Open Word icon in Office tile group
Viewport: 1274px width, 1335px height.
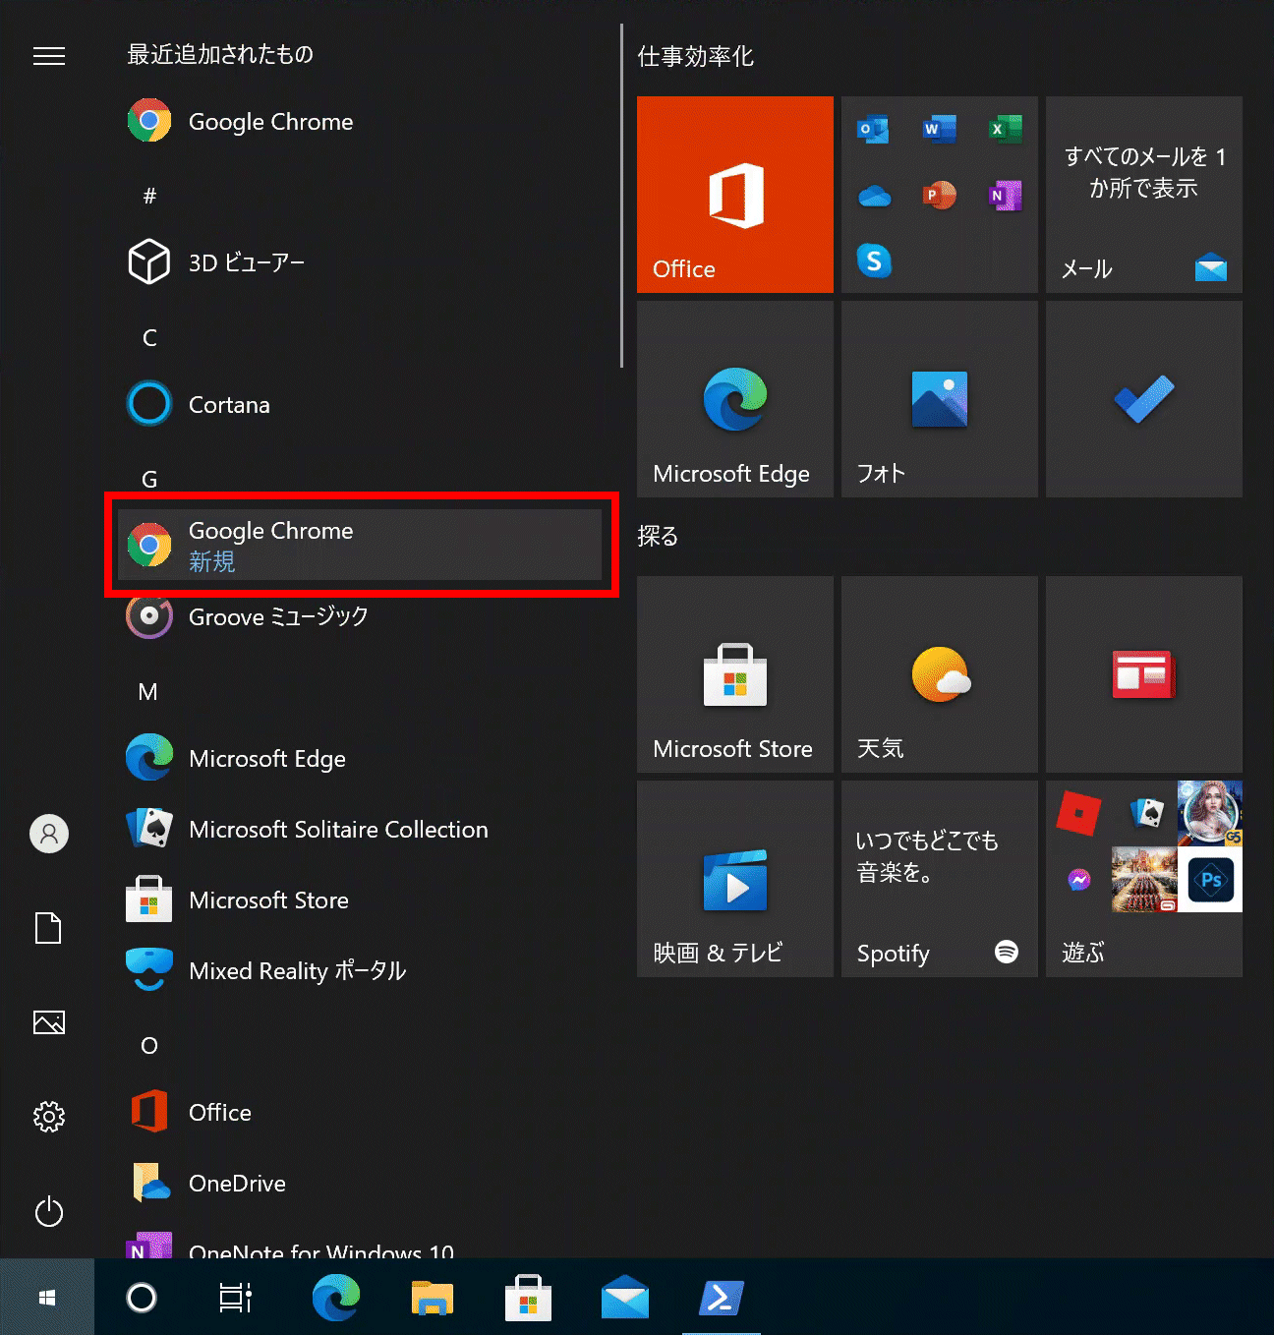pyautogui.click(x=939, y=129)
